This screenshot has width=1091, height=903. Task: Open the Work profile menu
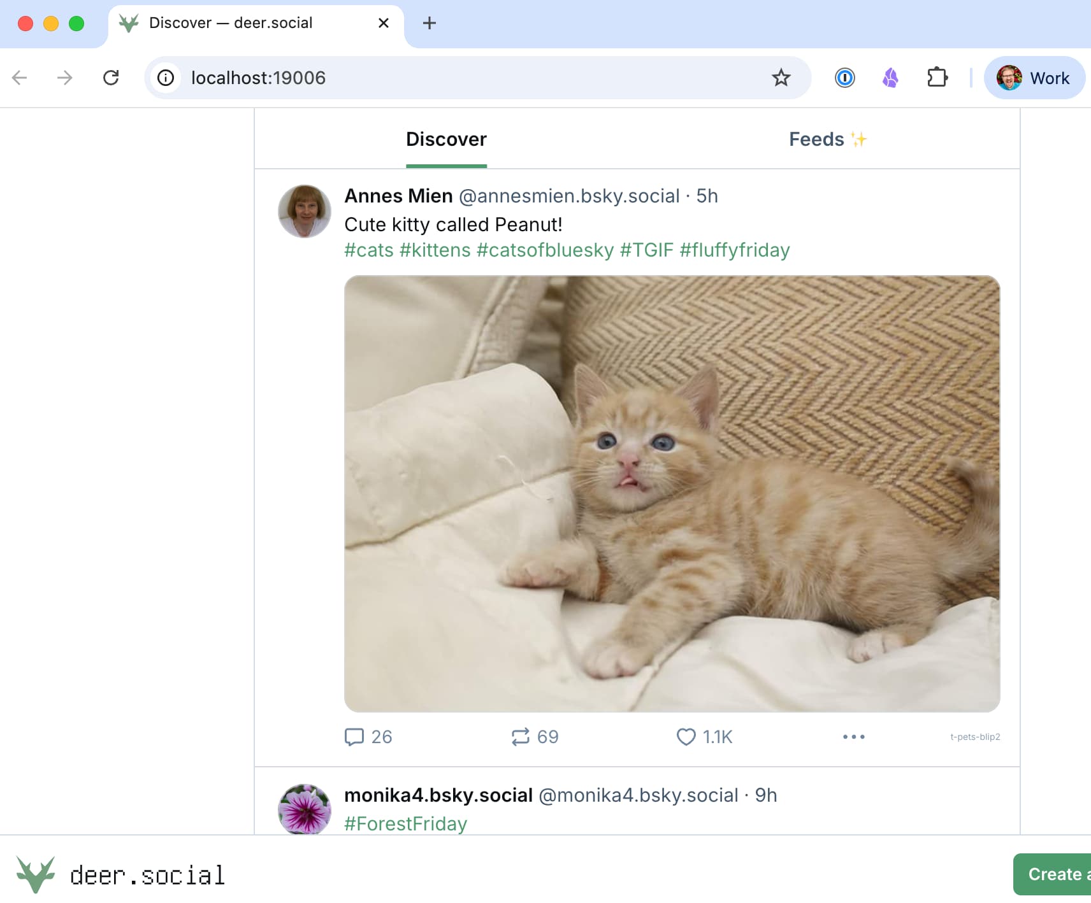pyautogui.click(x=1034, y=78)
